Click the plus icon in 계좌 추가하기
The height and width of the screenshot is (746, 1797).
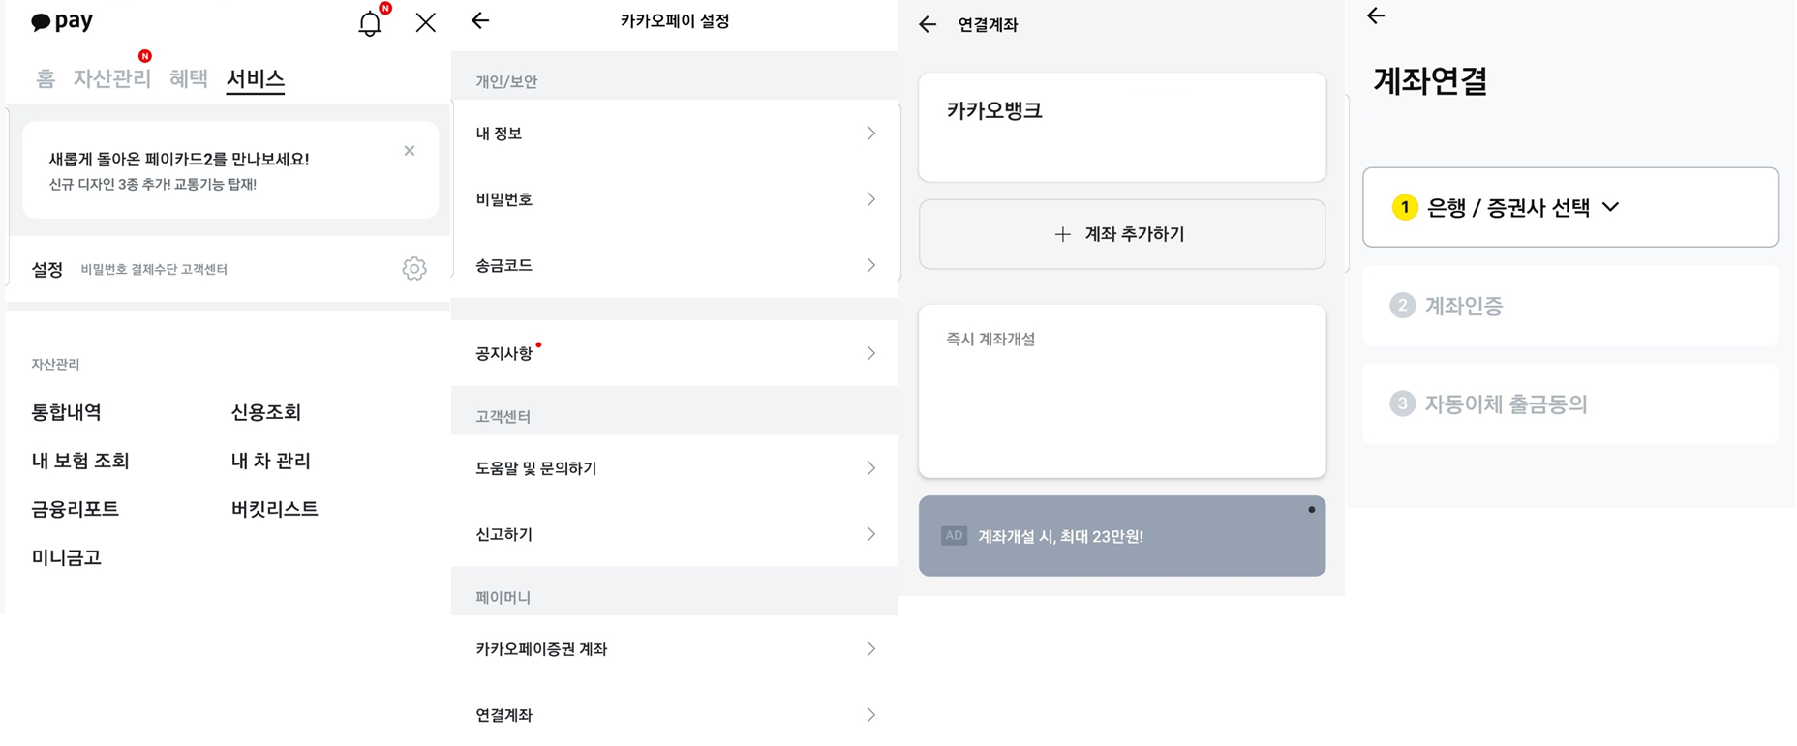(x=1063, y=234)
